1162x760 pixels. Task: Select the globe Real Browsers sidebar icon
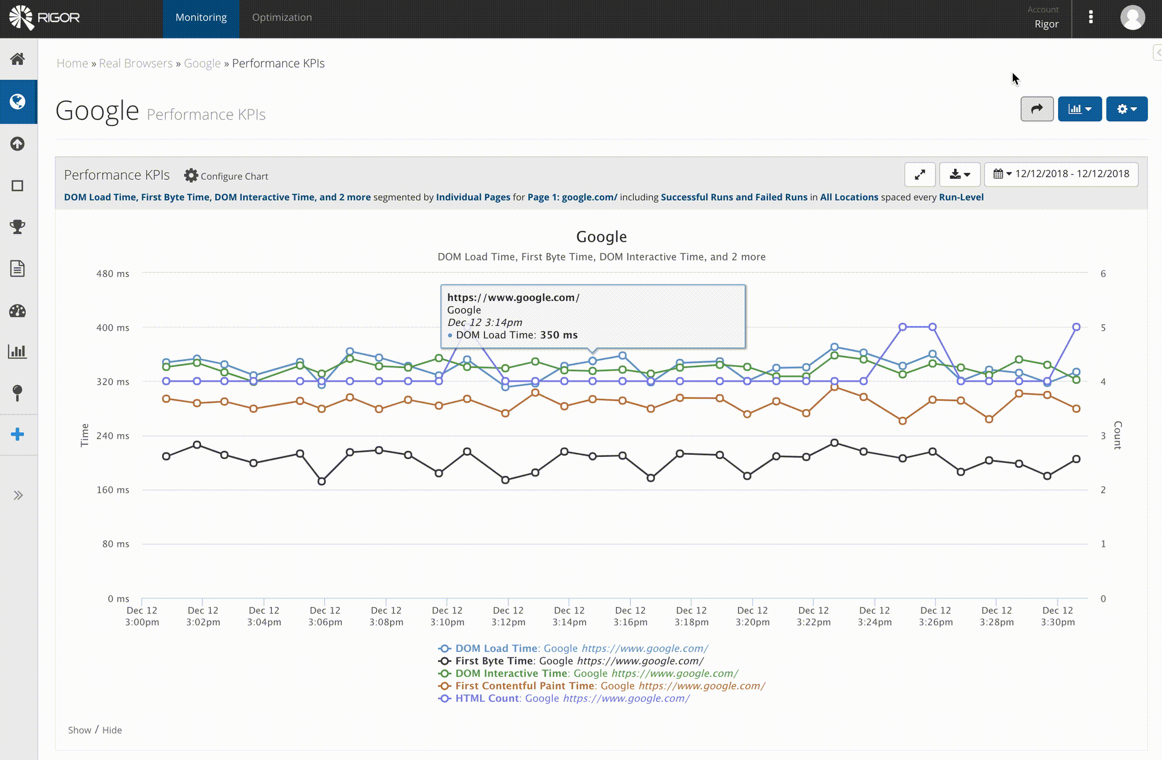pyautogui.click(x=18, y=101)
